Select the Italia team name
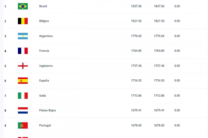The width and height of the screenshot is (208, 138). [x=42, y=96]
